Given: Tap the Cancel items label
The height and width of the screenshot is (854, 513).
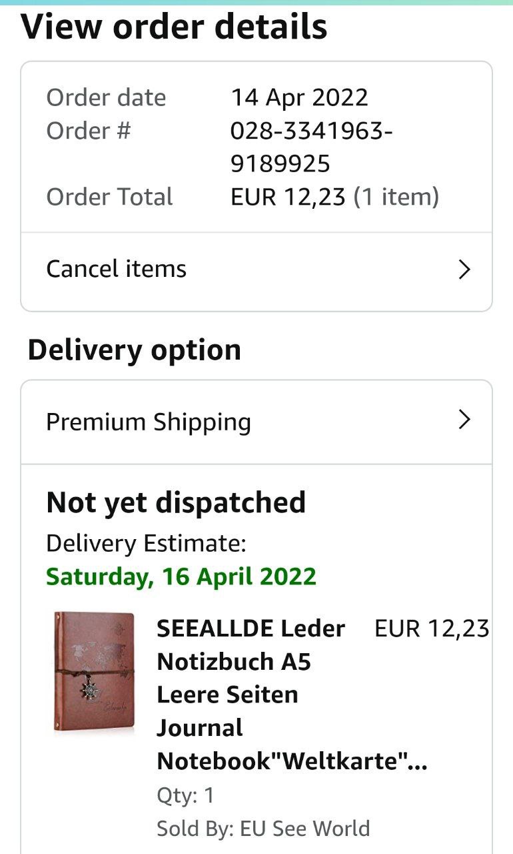Looking at the screenshot, I should tap(117, 270).
